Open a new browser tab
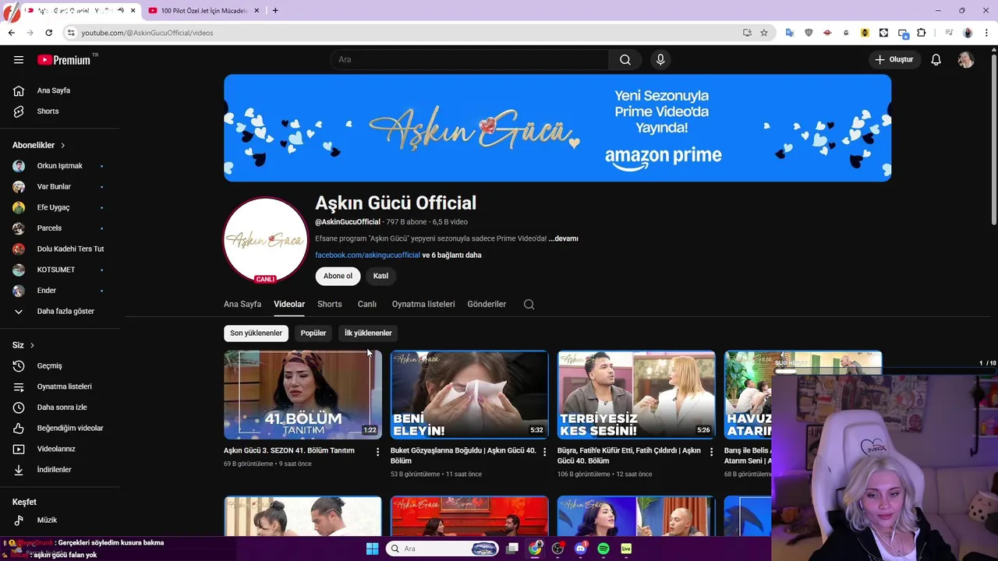998x561 pixels. pyautogui.click(x=275, y=11)
